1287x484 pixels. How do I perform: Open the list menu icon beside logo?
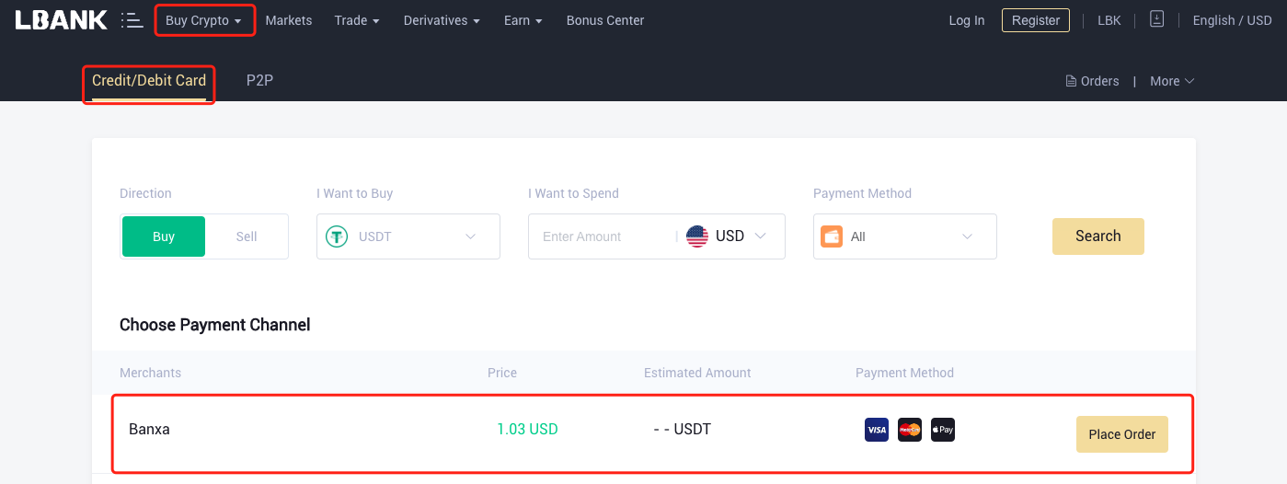point(132,20)
